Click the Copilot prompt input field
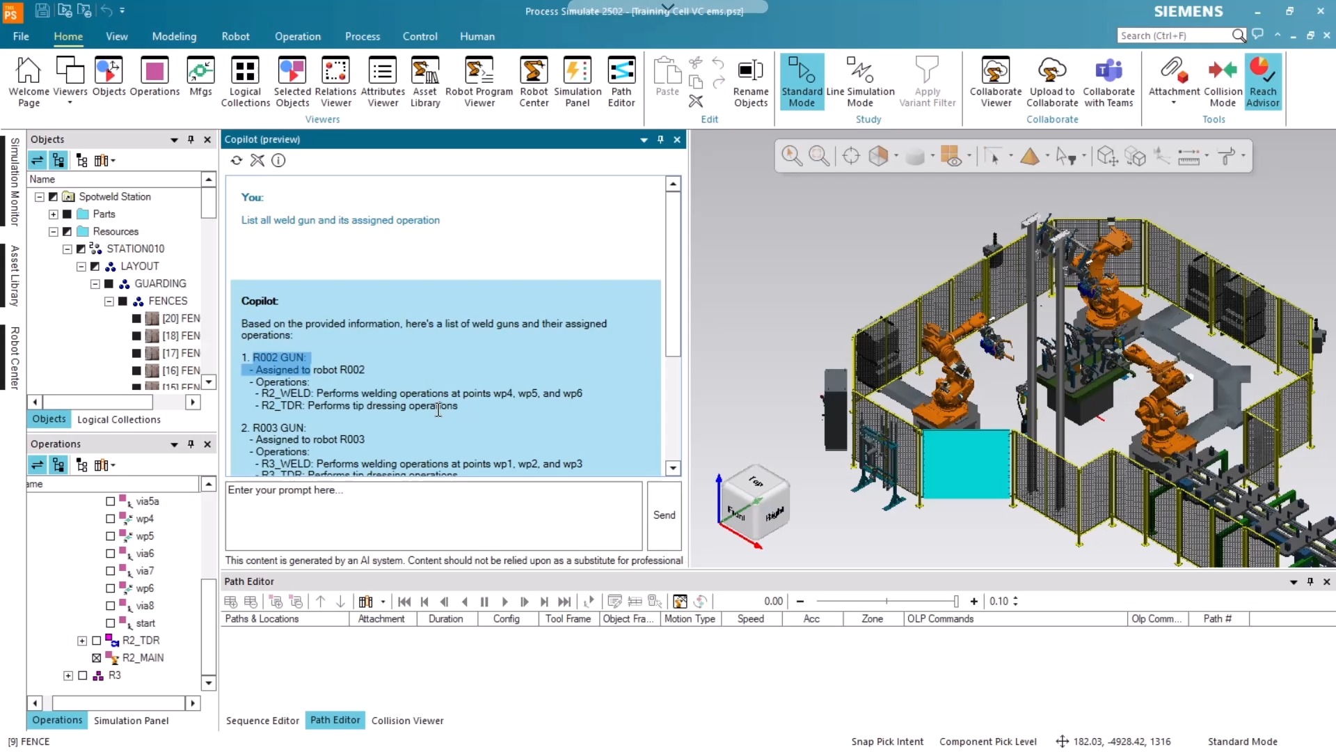The image size is (1336, 752). pos(433,515)
